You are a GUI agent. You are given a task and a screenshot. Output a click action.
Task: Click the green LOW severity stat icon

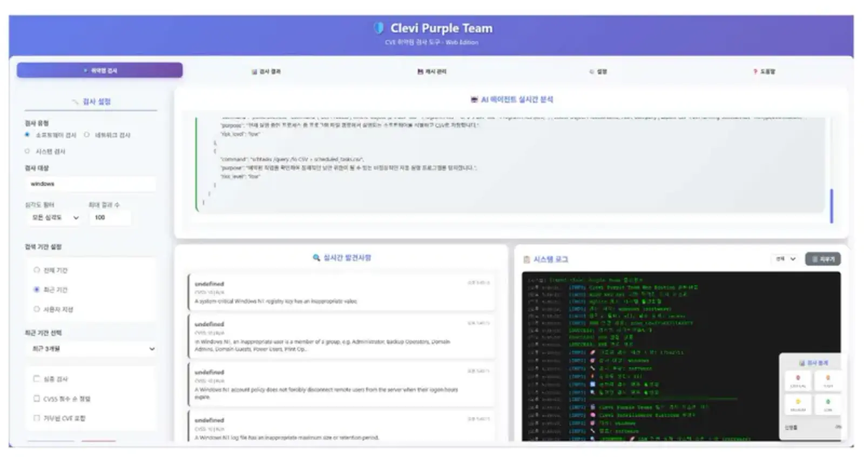pos(828,402)
